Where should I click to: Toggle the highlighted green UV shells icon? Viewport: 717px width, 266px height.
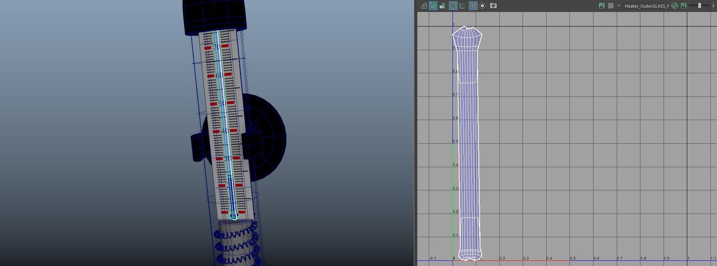pyautogui.click(x=433, y=6)
